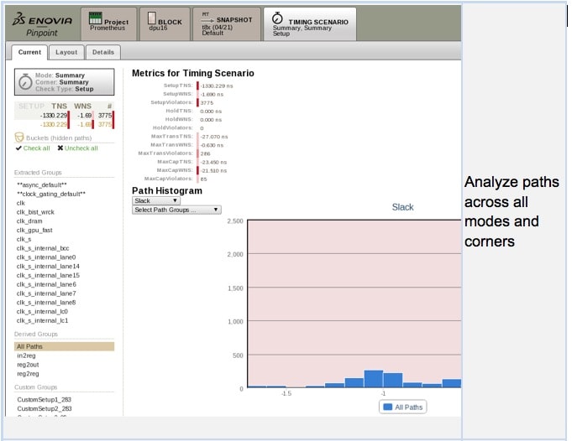Open CustomSetup1_283 custom group
Image resolution: width=572 pixels, height=441 pixels.
click(x=40, y=400)
